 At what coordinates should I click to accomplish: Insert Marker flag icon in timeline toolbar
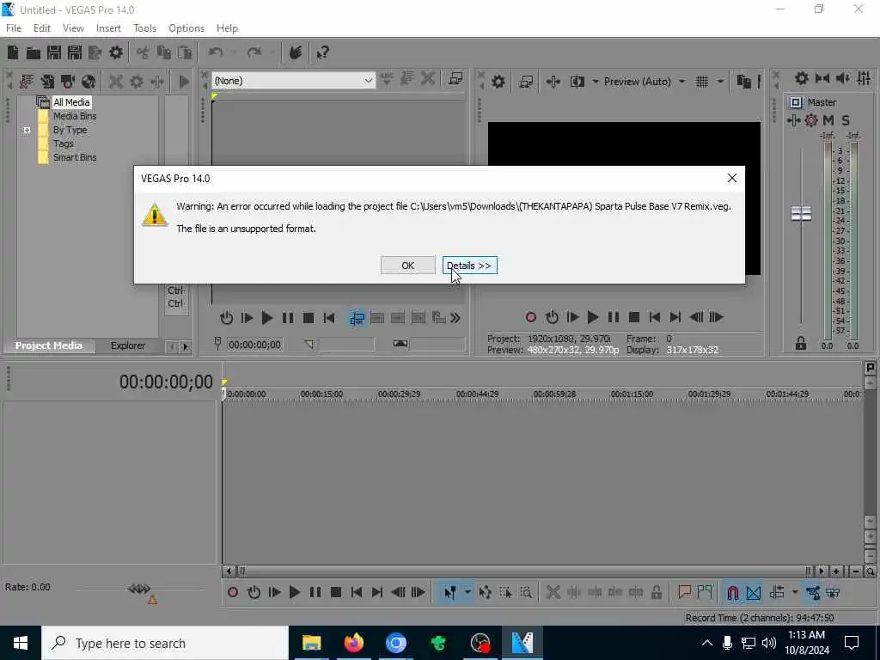[684, 592]
